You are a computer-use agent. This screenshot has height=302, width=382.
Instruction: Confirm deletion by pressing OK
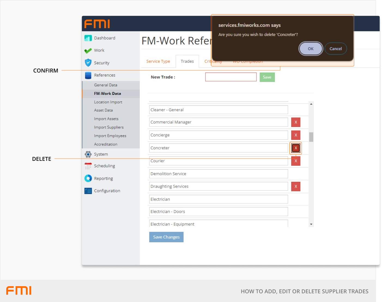coord(311,49)
